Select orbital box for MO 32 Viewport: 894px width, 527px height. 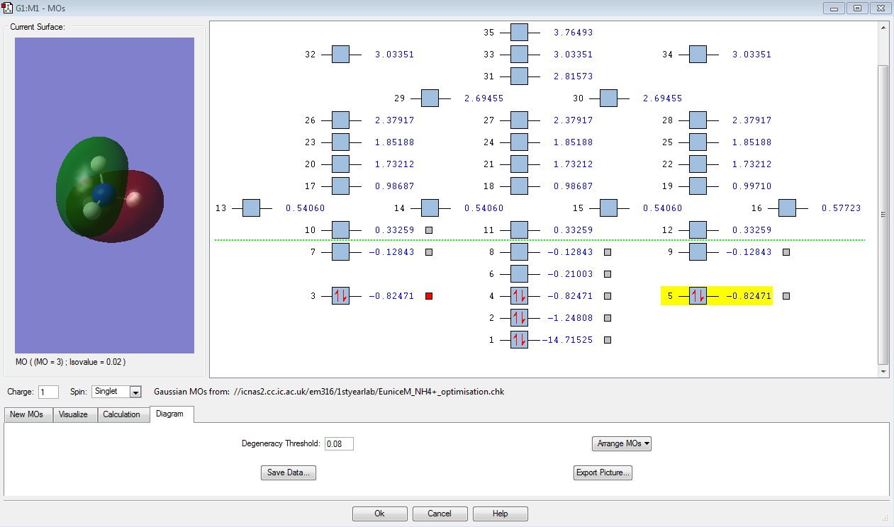[x=341, y=54]
